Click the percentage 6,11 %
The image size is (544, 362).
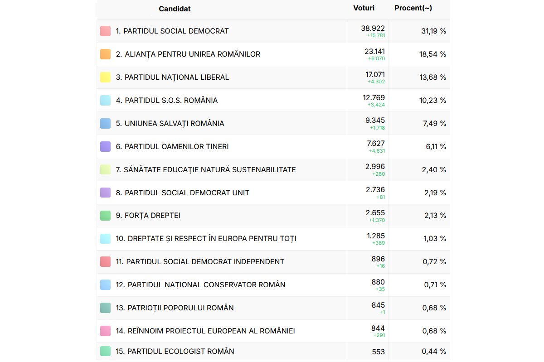coord(435,147)
